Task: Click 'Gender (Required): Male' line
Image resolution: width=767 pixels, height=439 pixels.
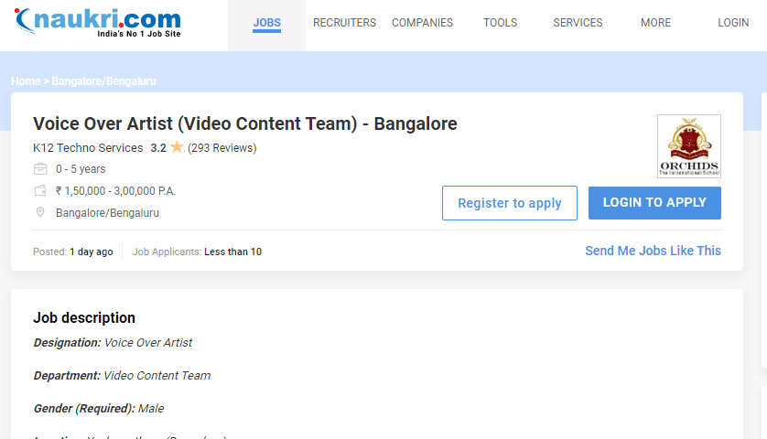Action: pos(99,408)
